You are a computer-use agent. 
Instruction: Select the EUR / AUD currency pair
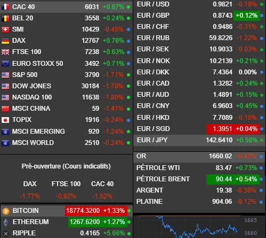pos(199,95)
